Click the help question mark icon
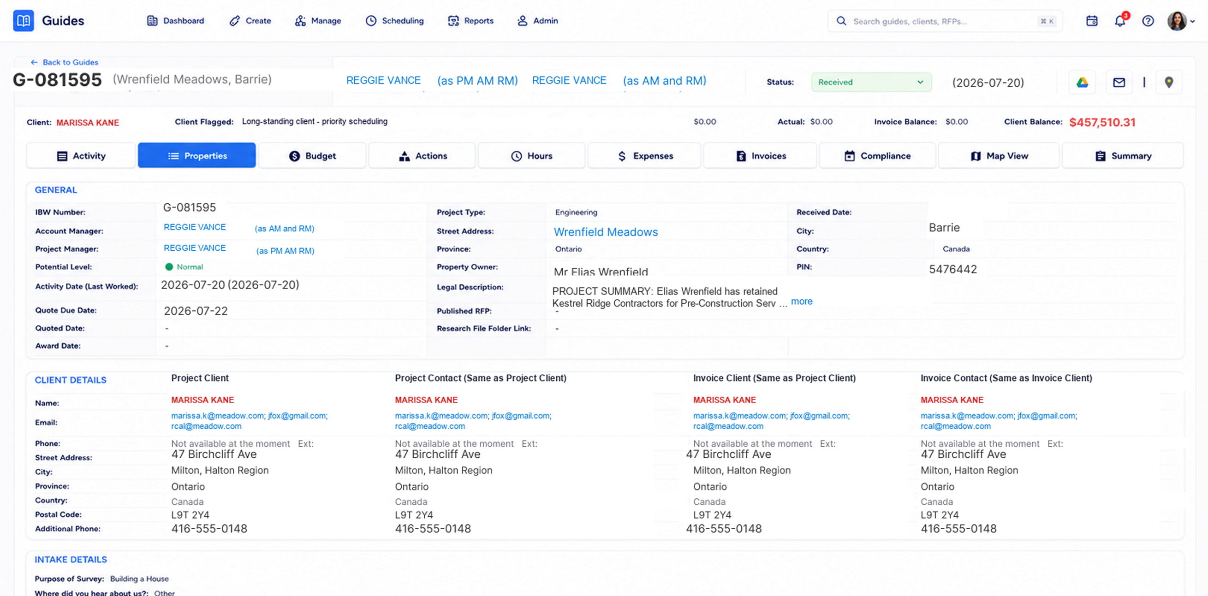This screenshot has width=1208, height=596. (1148, 21)
